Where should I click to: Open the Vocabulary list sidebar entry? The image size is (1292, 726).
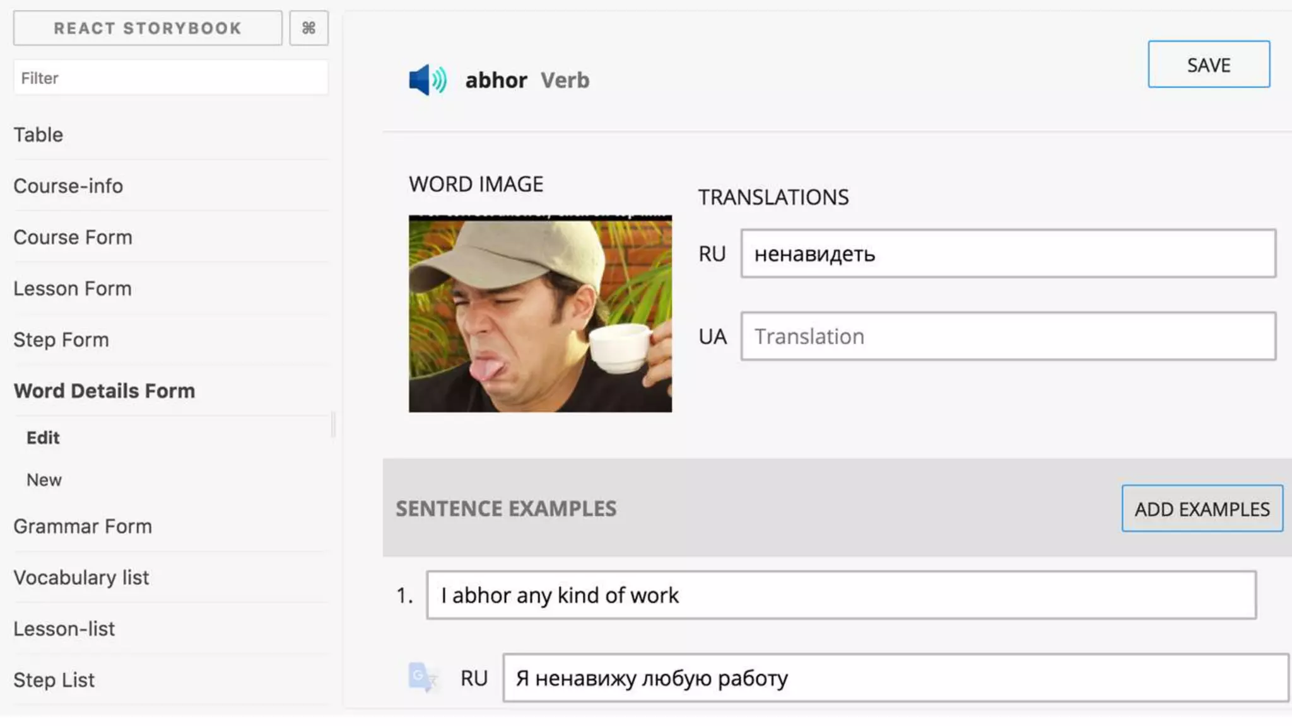pos(81,577)
